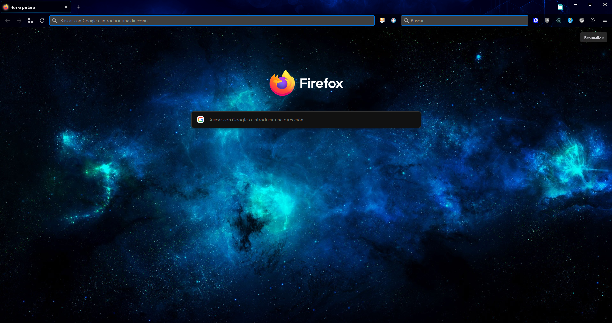Viewport: 612px width, 323px height.
Task: Open the blue download arrow extension
Action: [536, 20]
